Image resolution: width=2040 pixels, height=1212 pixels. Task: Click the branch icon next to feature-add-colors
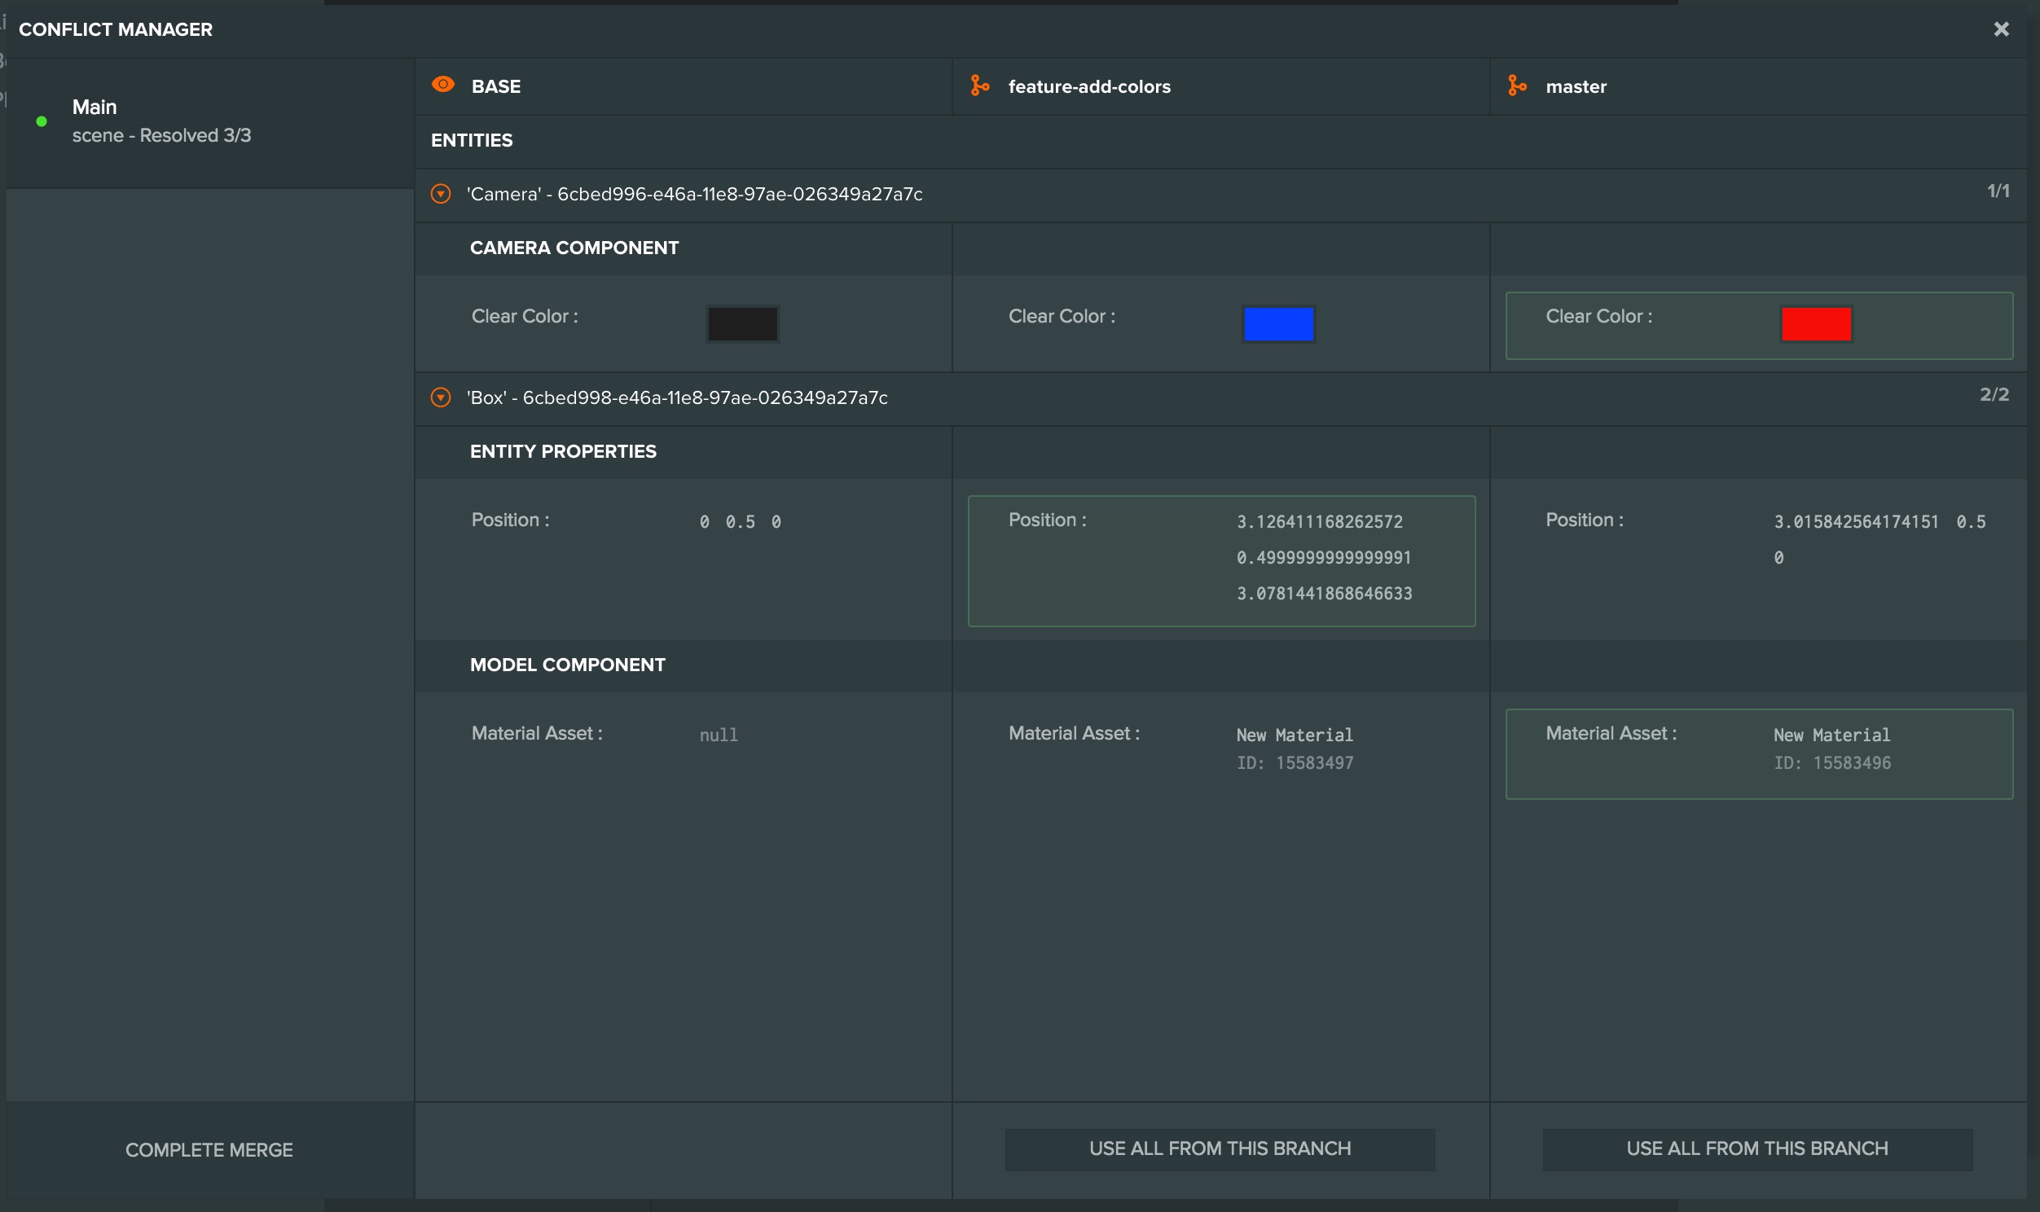point(980,86)
